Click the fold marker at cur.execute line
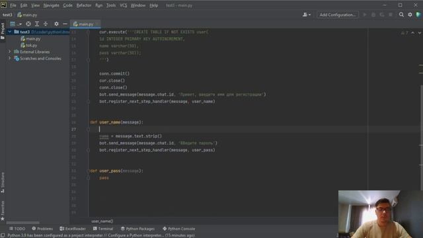The height and width of the screenshot is (238, 423). (88, 32)
